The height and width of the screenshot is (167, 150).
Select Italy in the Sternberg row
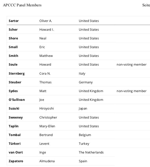pyautogui.click(x=82, y=74)
